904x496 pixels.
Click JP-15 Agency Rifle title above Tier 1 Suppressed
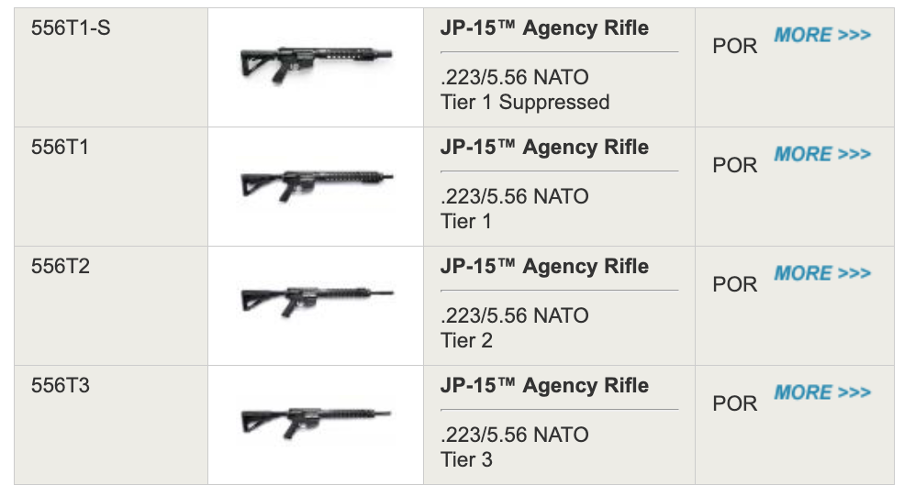(x=544, y=28)
